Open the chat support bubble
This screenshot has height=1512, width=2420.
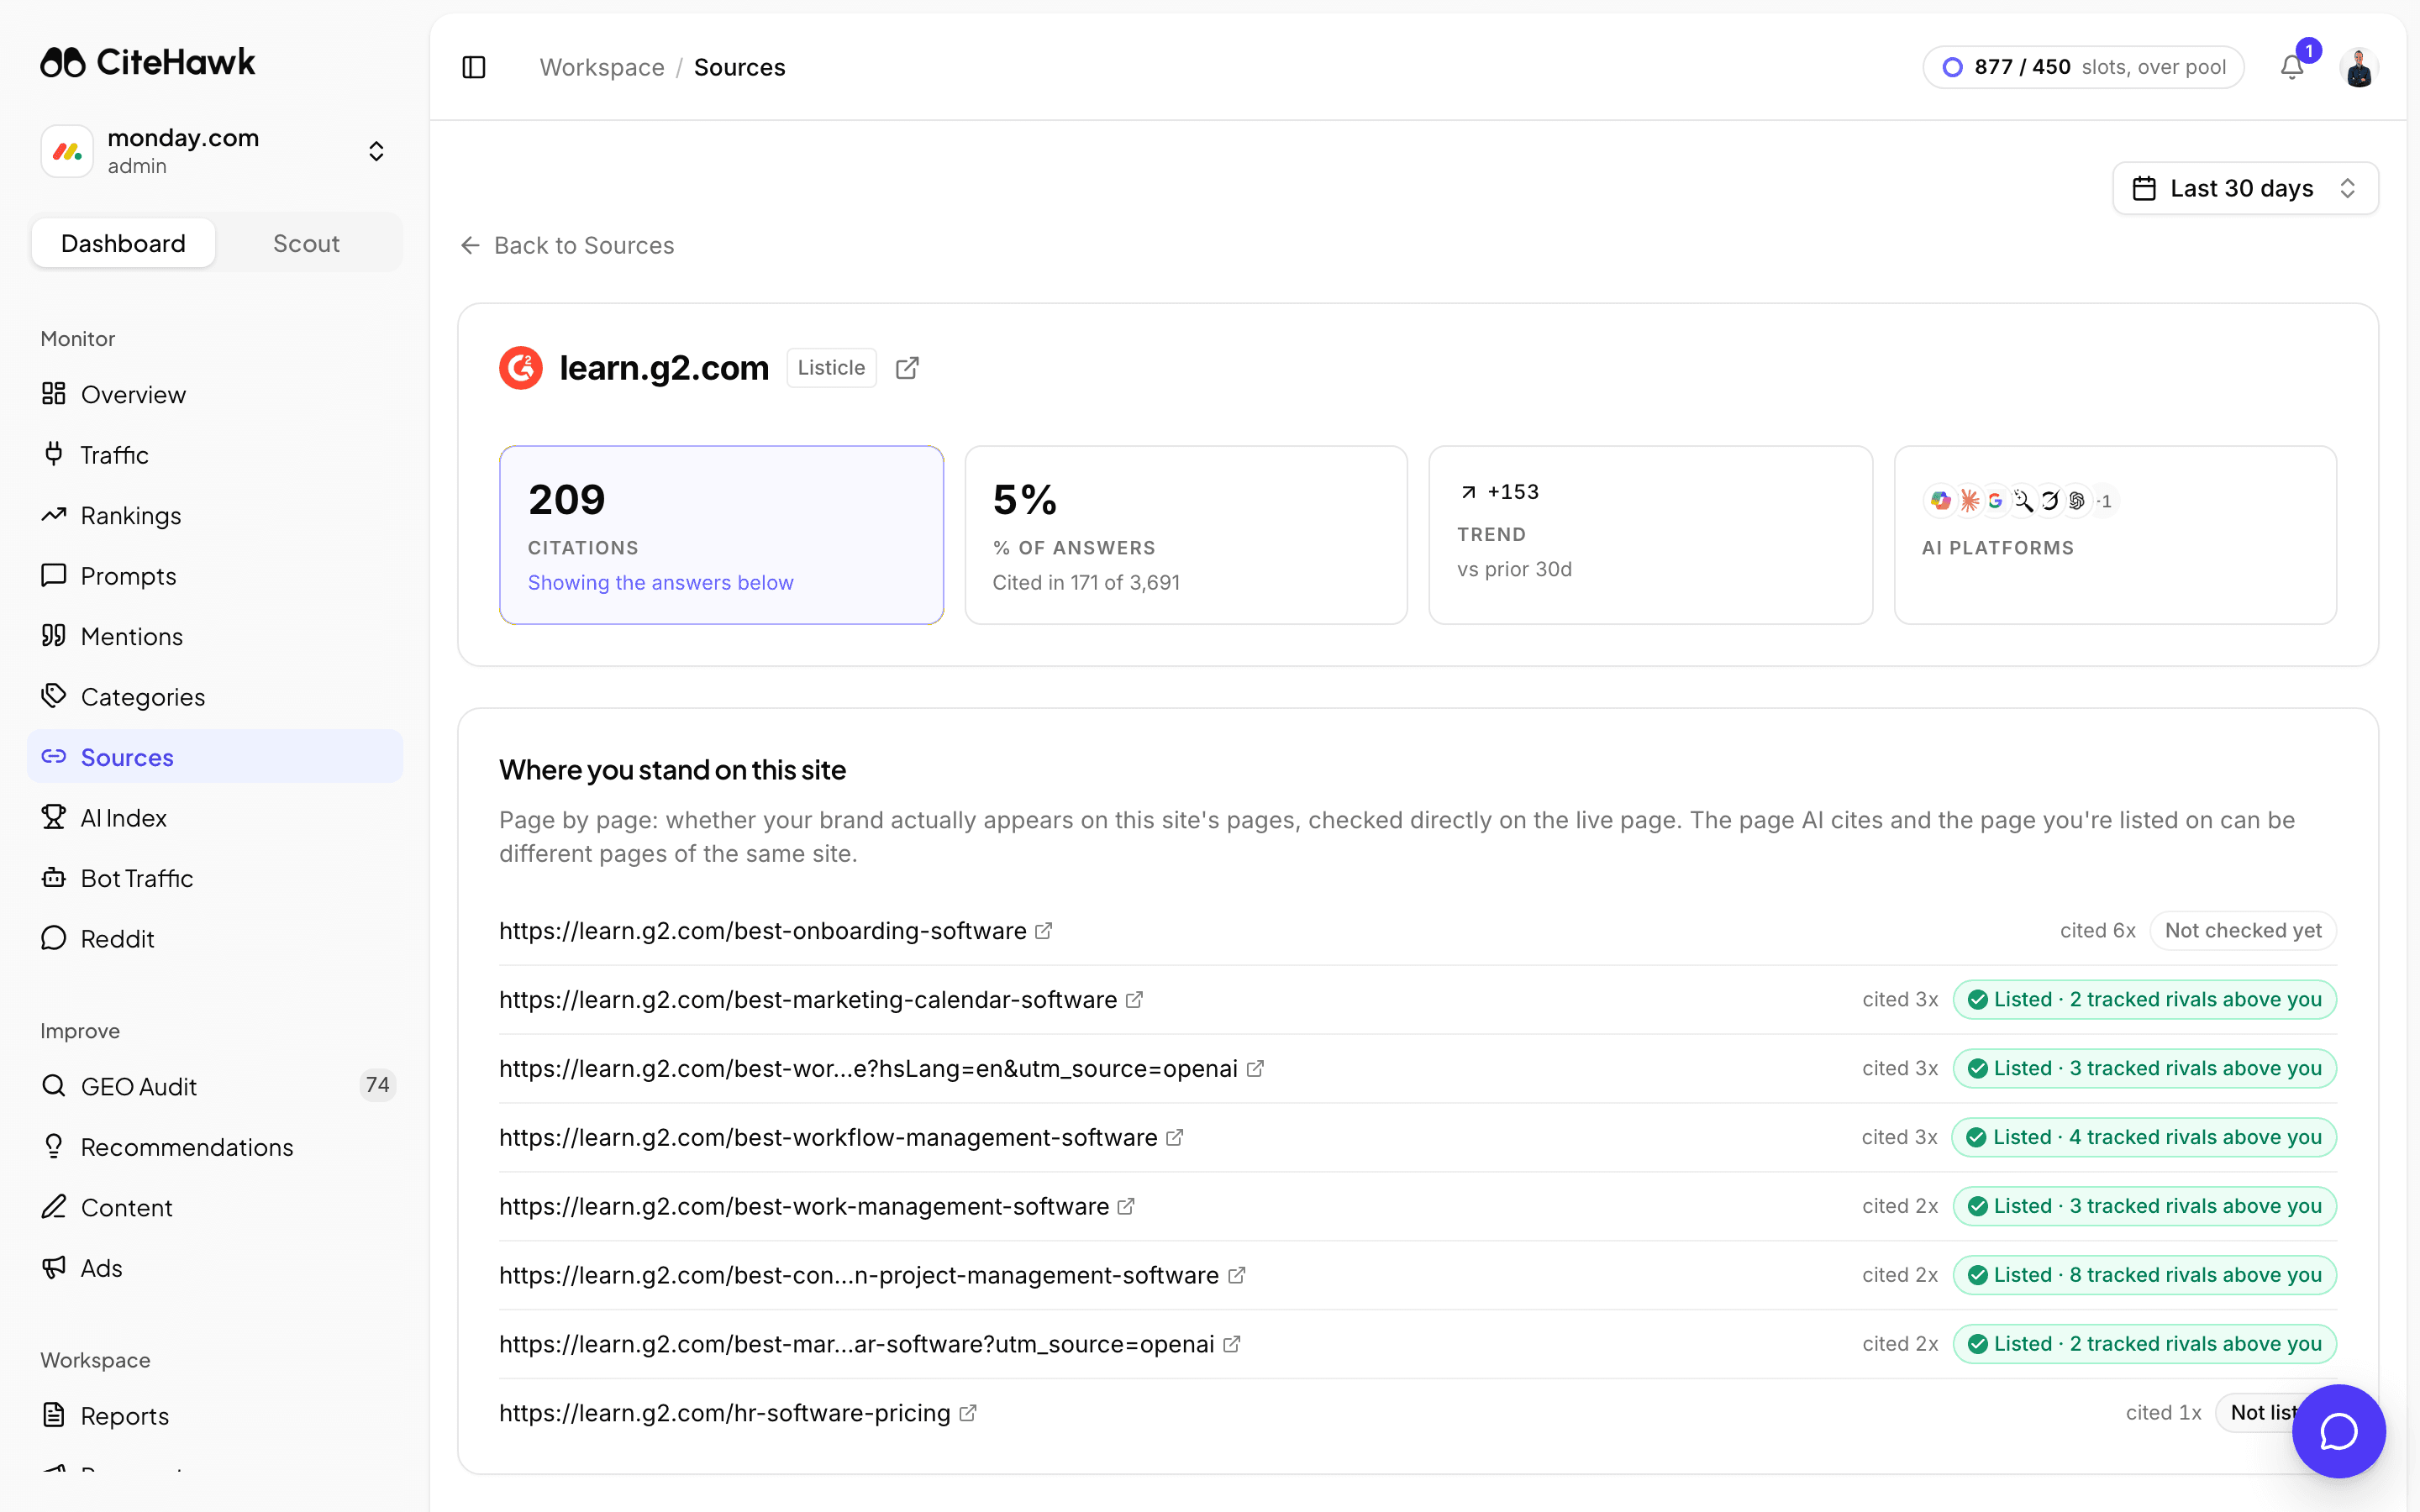tap(2338, 1431)
